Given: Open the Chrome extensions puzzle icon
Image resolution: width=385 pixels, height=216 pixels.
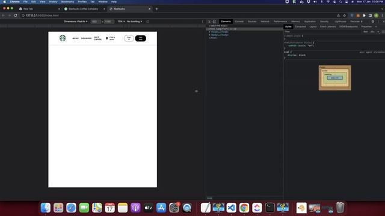Looking at the screenshot, I should click(x=364, y=16).
